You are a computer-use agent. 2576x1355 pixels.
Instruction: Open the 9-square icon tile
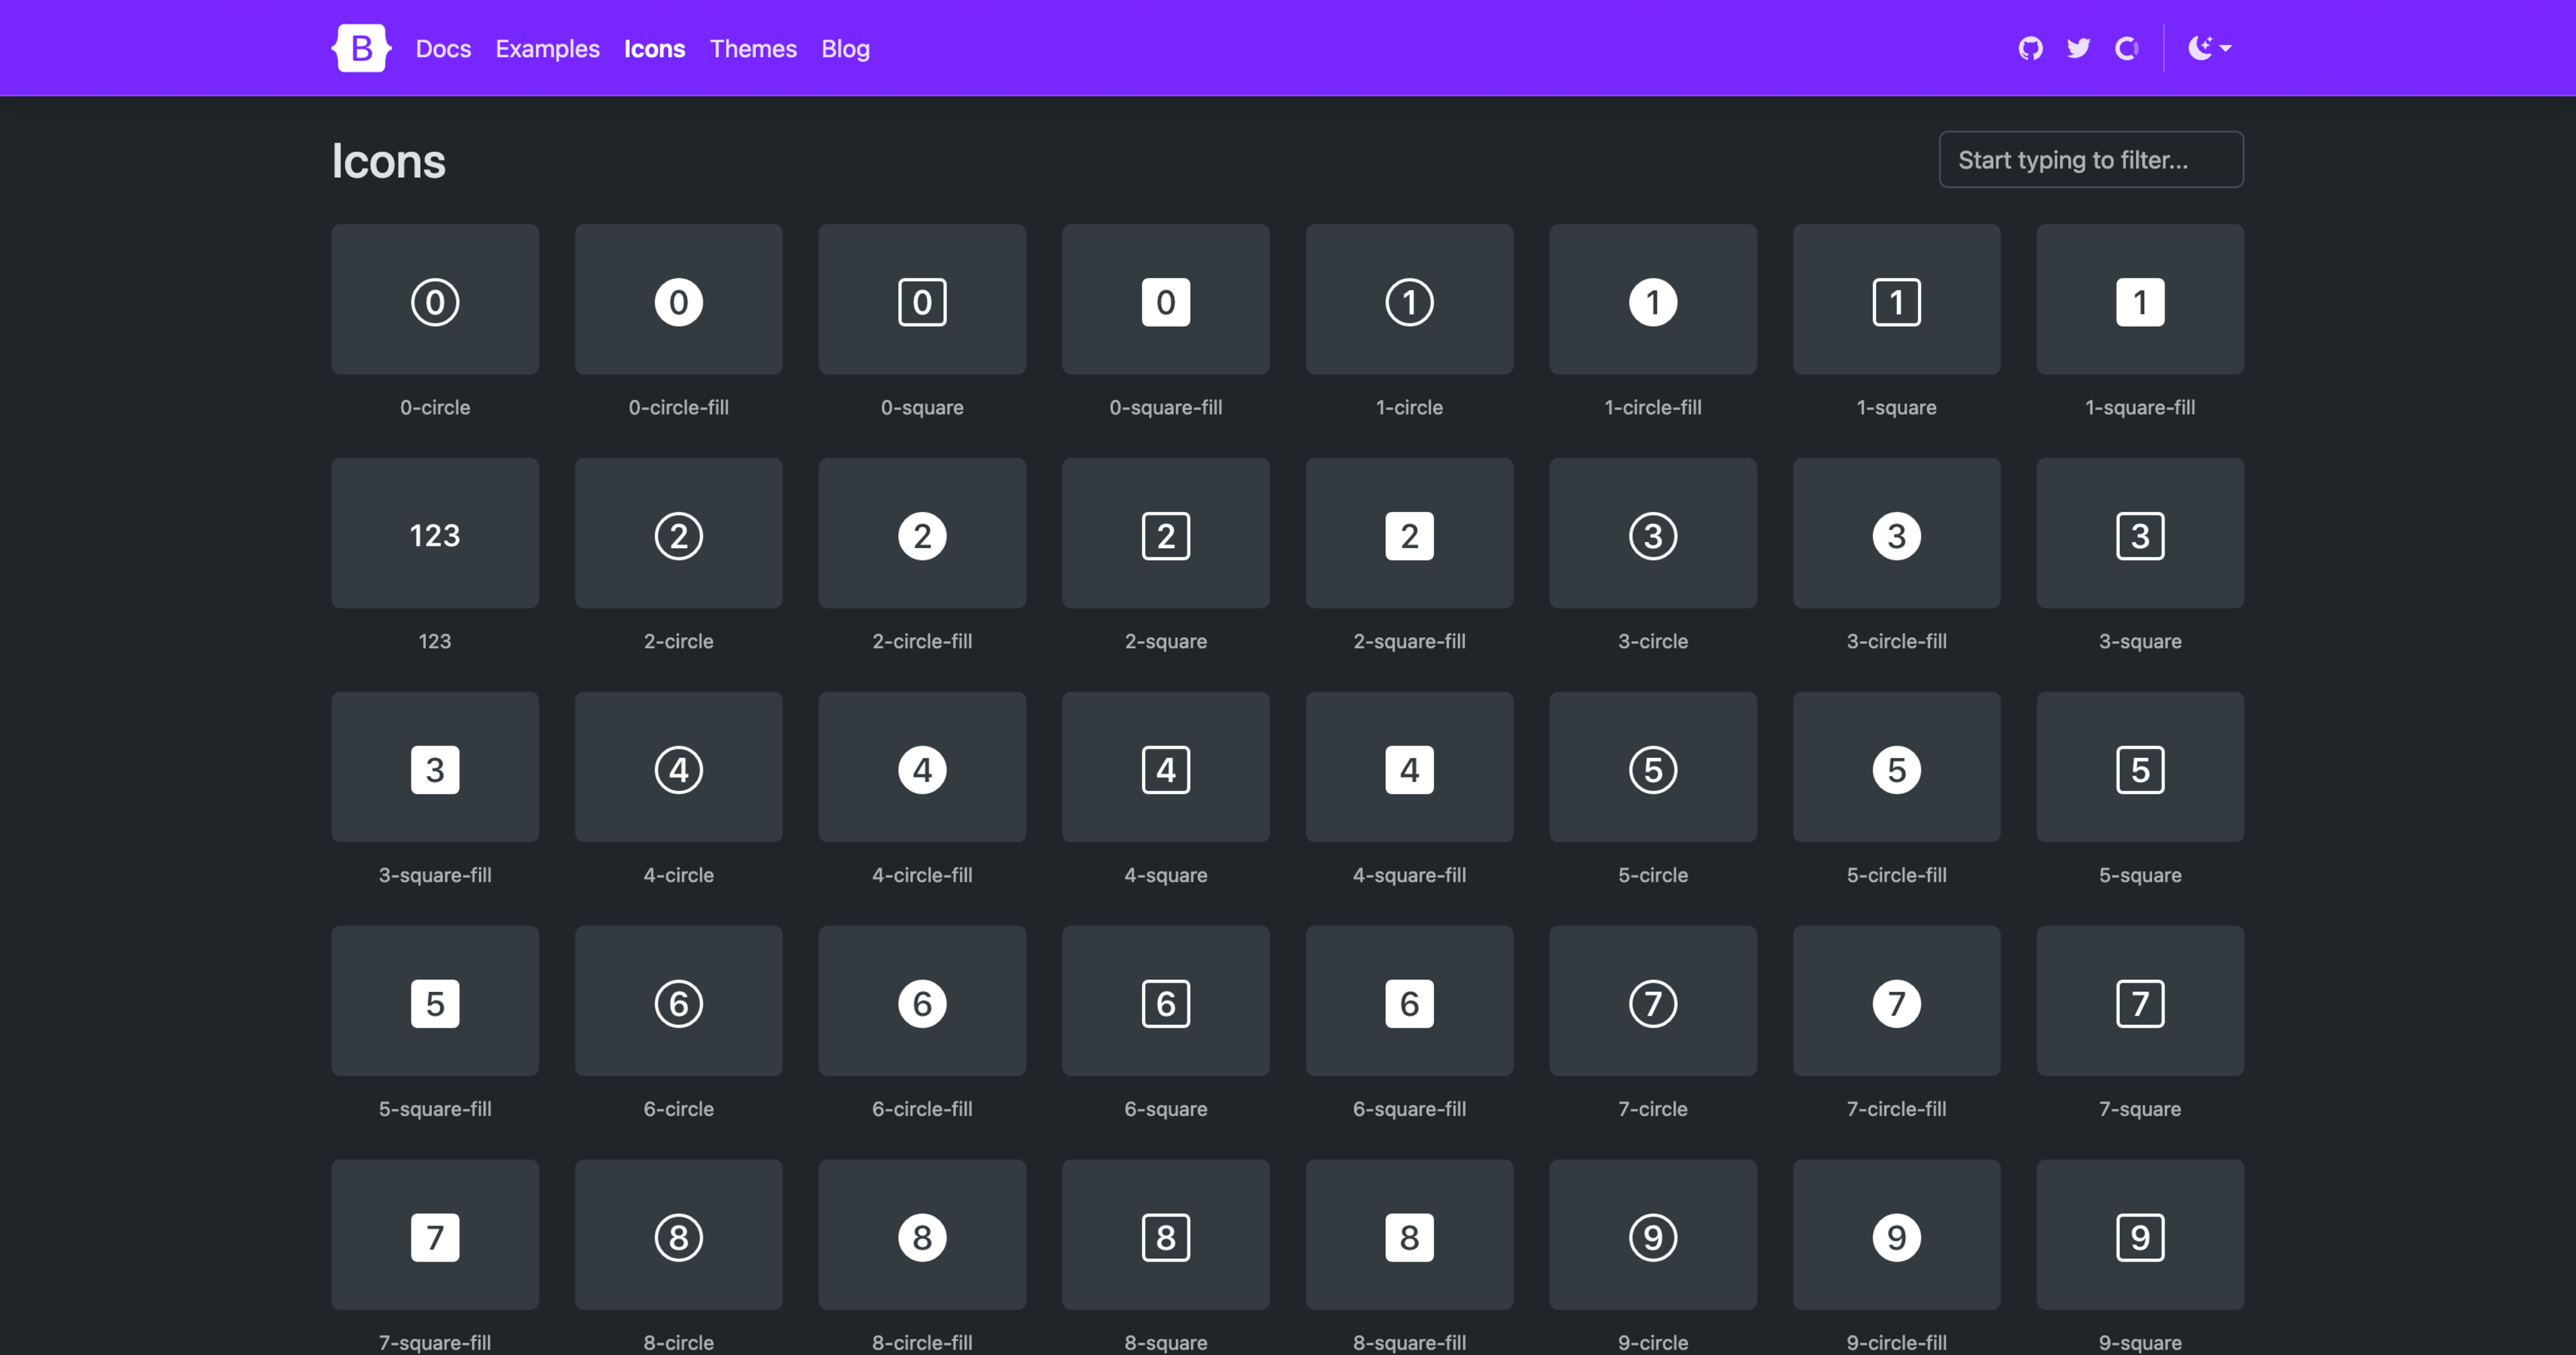point(2140,1235)
